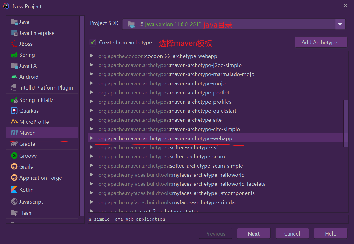This screenshot has height=244, width=354.
Task: Click the JavaScript globe icon
Action: (x=14, y=202)
